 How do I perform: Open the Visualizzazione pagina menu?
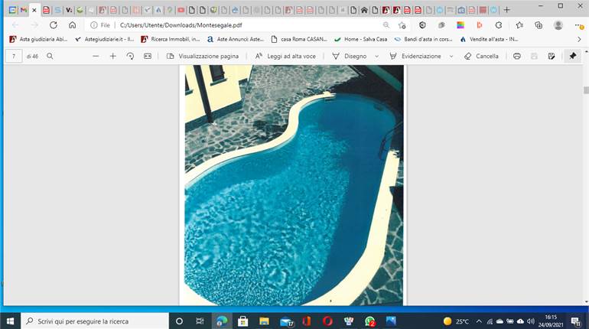click(x=203, y=56)
